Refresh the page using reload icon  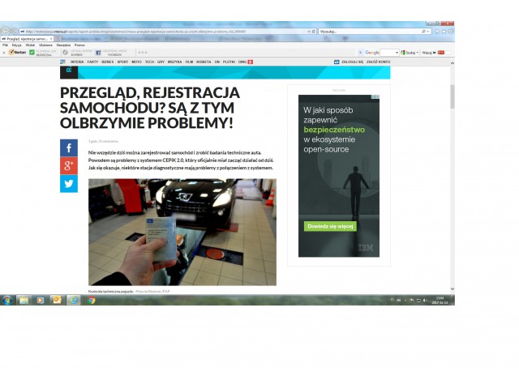[x=313, y=31]
